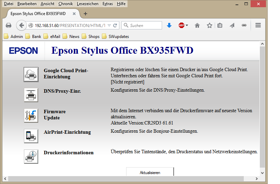Click the search magnifier icon
Screen dimensions: 280x184
(x=126, y=25)
